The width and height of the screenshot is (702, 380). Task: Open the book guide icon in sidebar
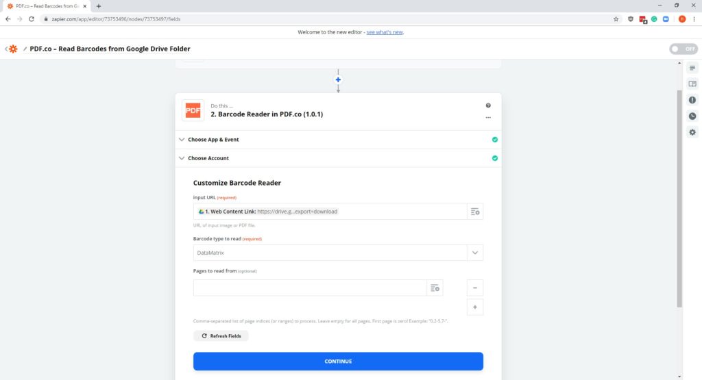(x=692, y=84)
